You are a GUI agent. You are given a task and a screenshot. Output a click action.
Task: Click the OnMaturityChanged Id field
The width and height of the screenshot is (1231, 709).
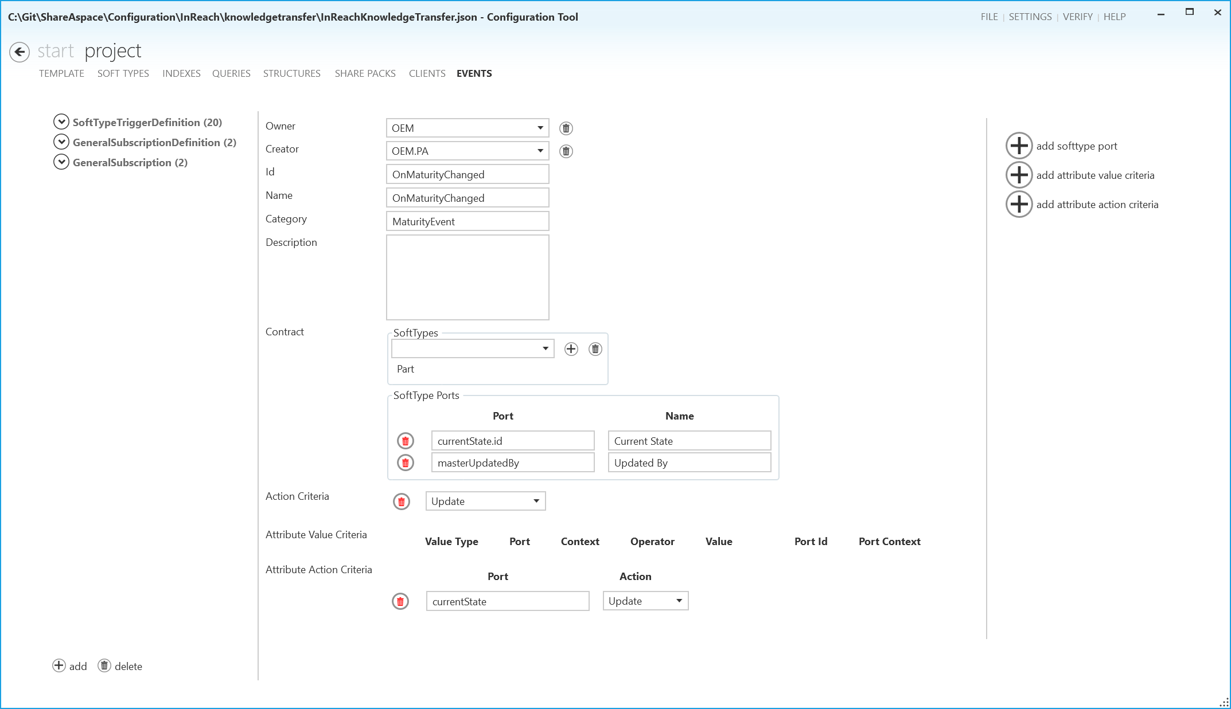(467, 174)
